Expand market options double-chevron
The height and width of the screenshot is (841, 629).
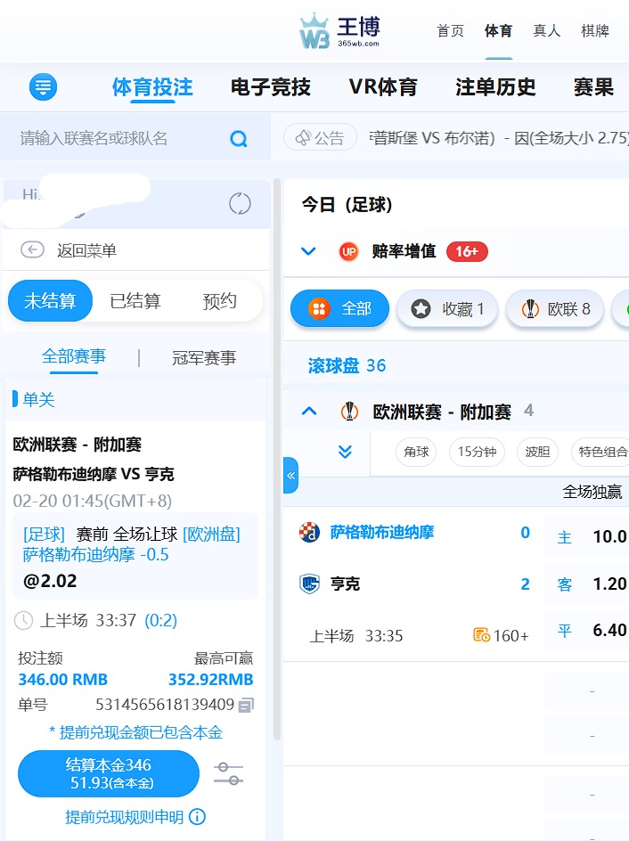tap(346, 452)
